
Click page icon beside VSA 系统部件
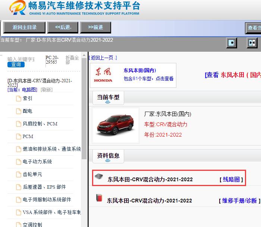[19, 212]
